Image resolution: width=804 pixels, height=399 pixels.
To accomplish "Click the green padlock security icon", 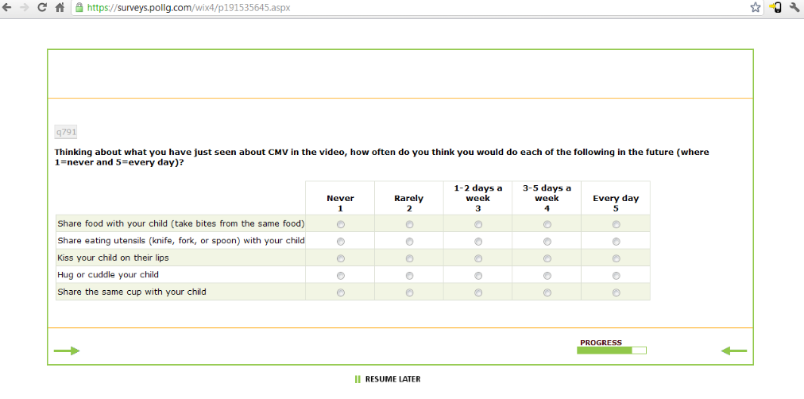I will 79,8.
